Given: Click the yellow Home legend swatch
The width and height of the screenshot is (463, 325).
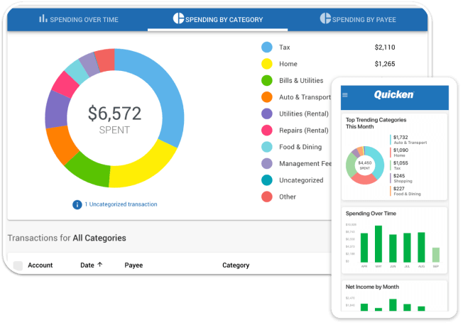Looking at the screenshot, I should click(267, 64).
